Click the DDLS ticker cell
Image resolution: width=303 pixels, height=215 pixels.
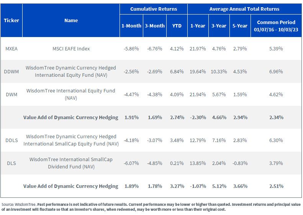point(11,140)
